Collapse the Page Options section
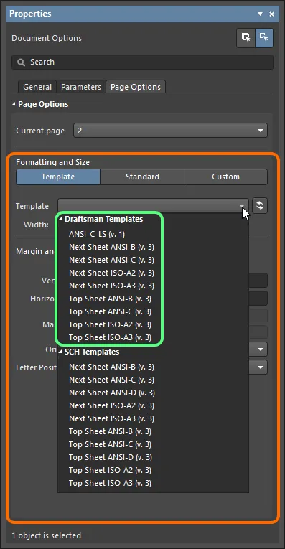285x549 pixels. coord(14,104)
